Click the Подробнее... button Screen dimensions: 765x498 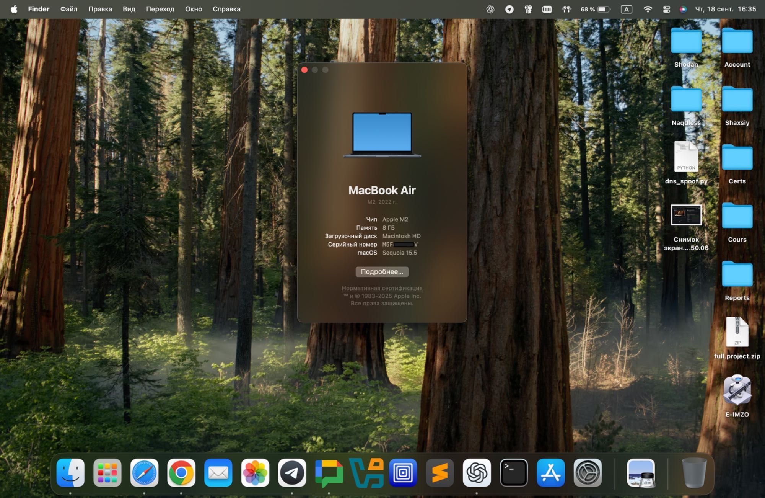coord(382,271)
